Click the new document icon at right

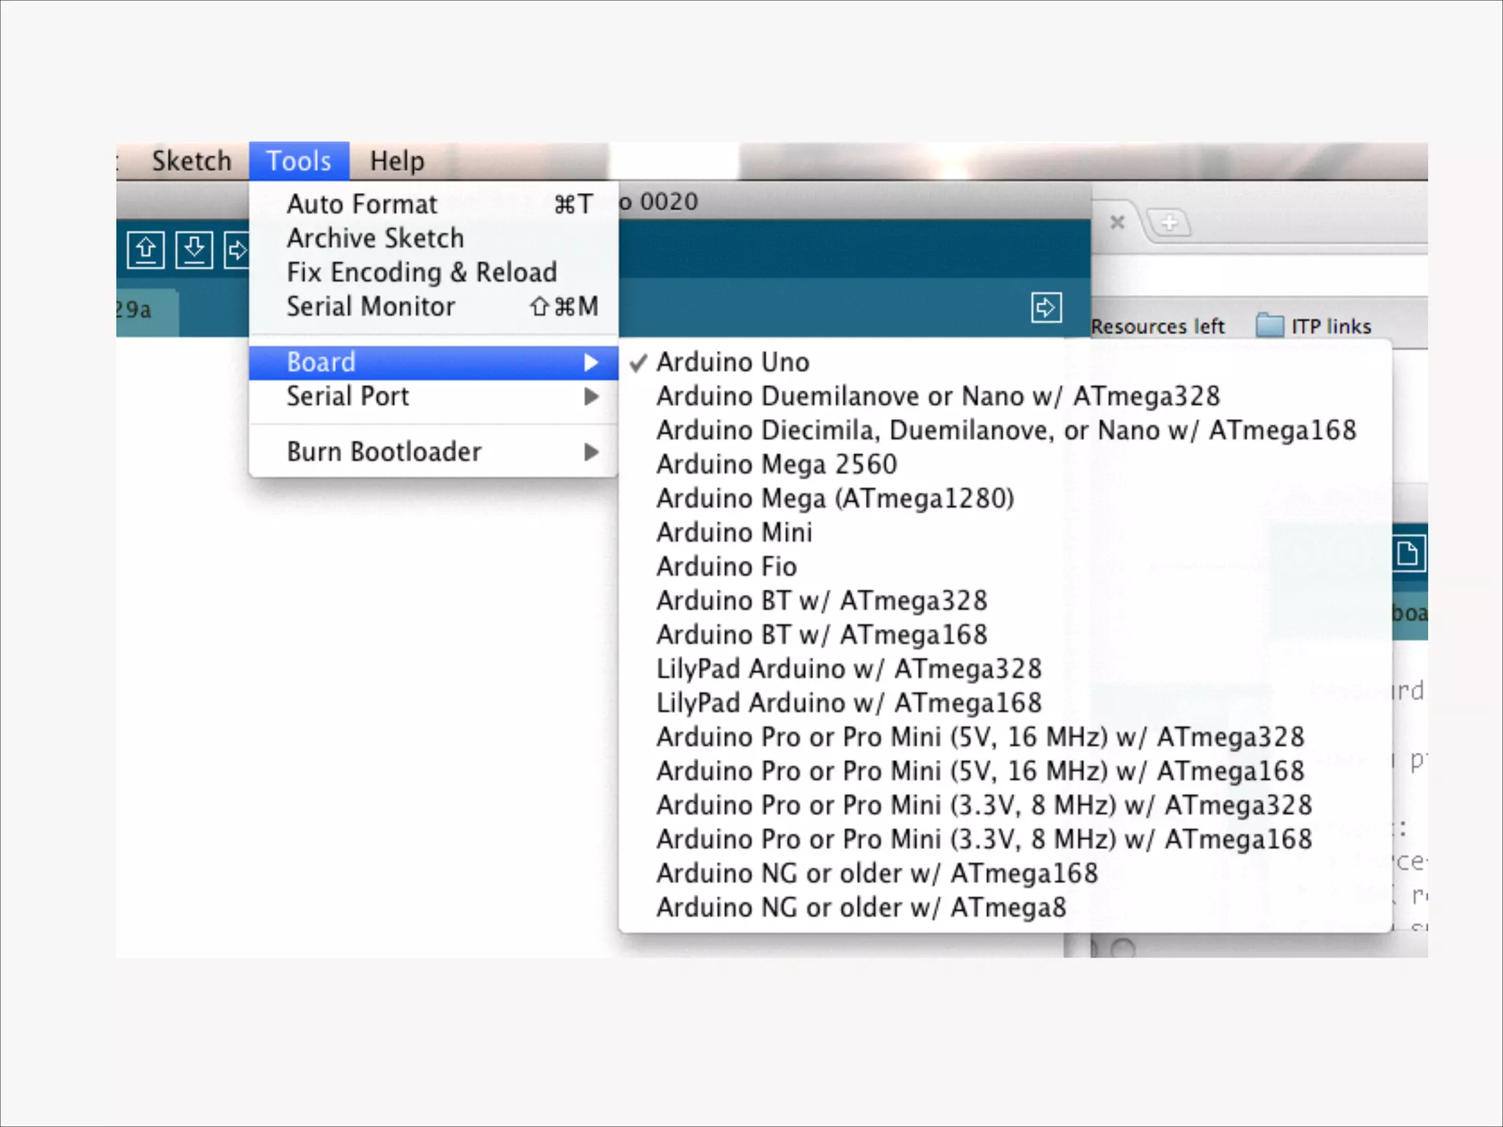(1408, 553)
